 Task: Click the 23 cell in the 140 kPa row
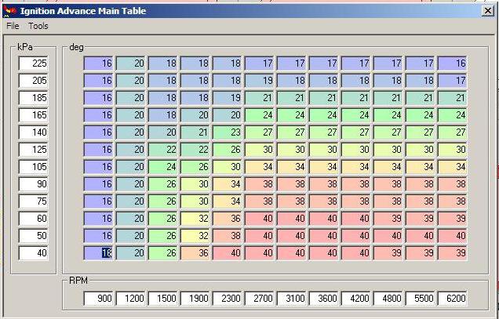pyautogui.click(x=228, y=132)
